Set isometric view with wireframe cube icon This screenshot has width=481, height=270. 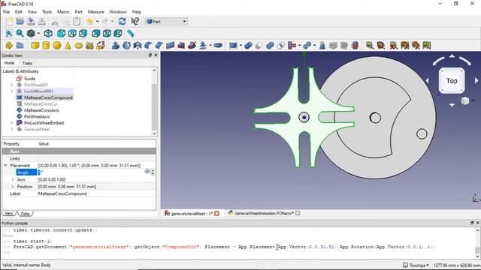coord(48,33)
